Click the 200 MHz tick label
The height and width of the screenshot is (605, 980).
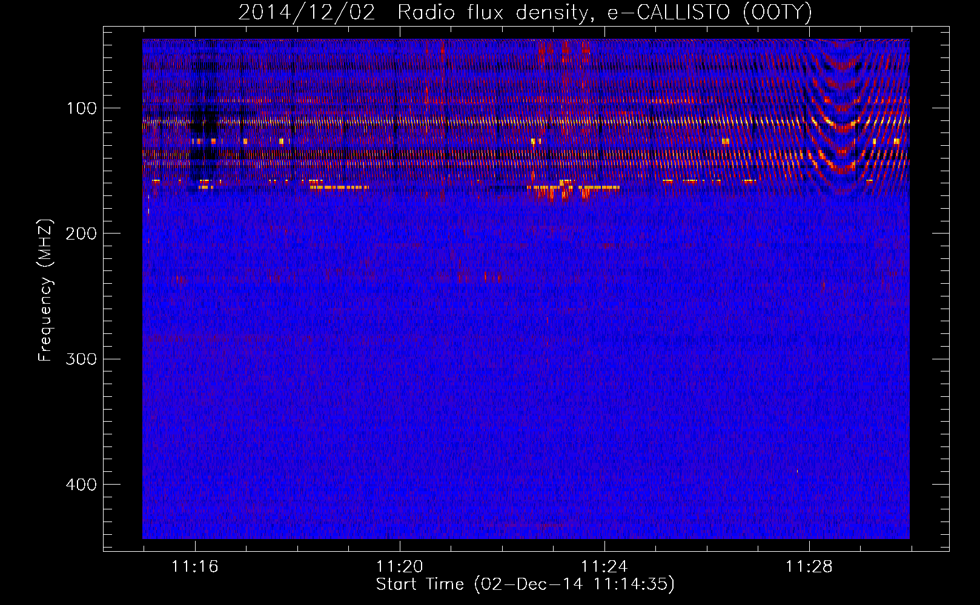(x=81, y=234)
